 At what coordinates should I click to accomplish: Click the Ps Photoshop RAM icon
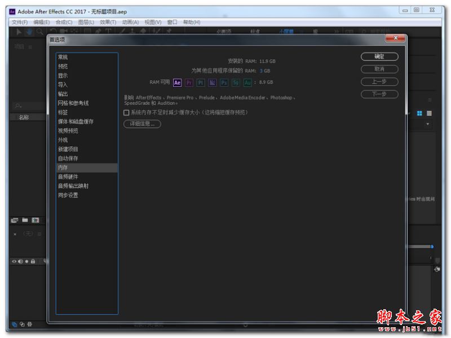point(224,82)
